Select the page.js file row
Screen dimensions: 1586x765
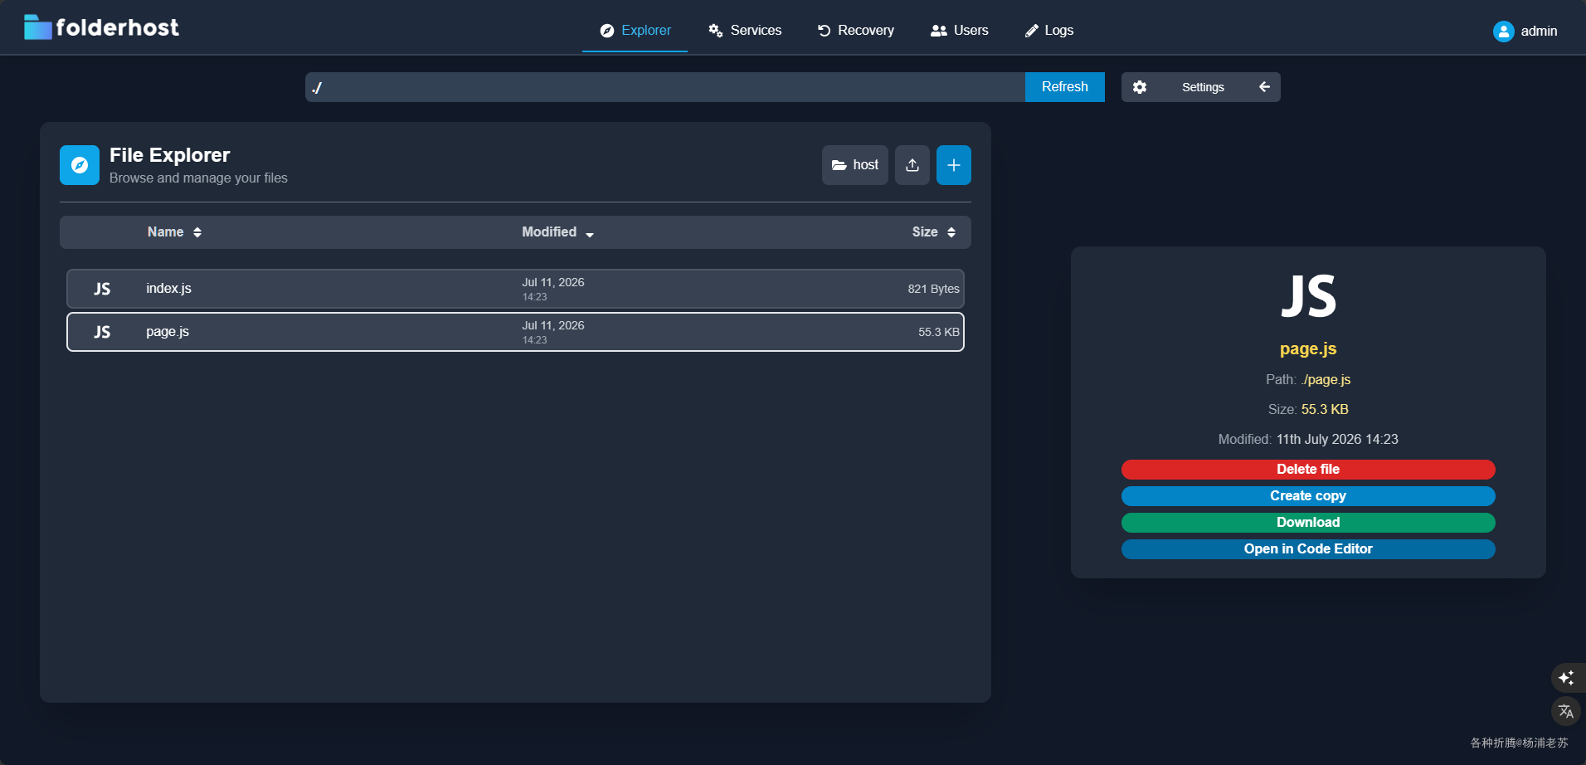(x=515, y=332)
